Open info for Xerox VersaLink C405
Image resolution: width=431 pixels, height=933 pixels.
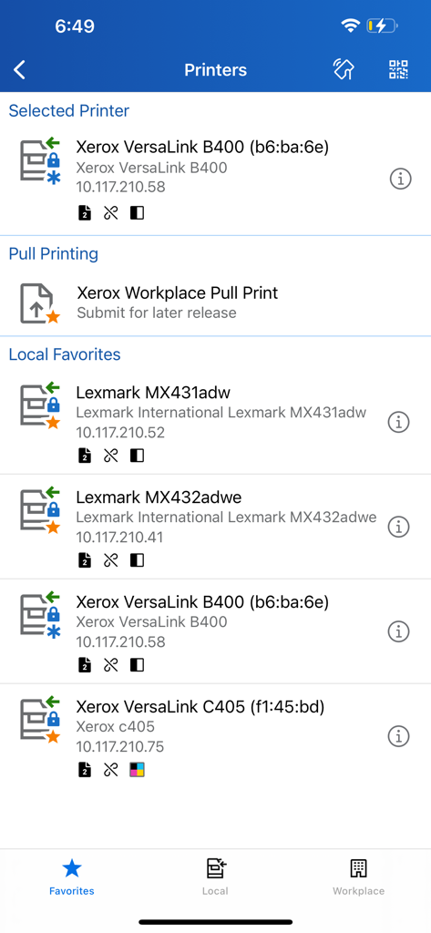pyautogui.click(x=399, y=736)
